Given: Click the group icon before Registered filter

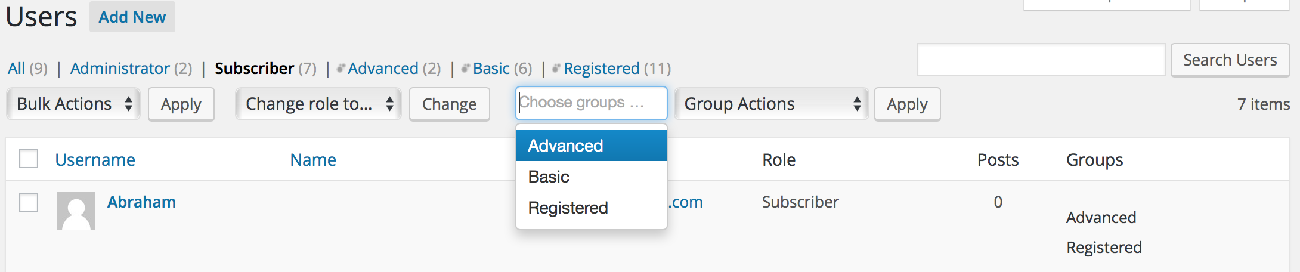Looking at the screenshot, I should [x=557, y=69].
